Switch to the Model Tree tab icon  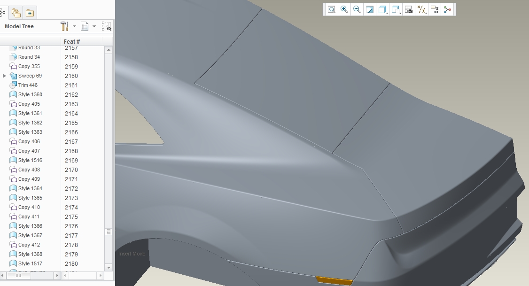point(3,13)
